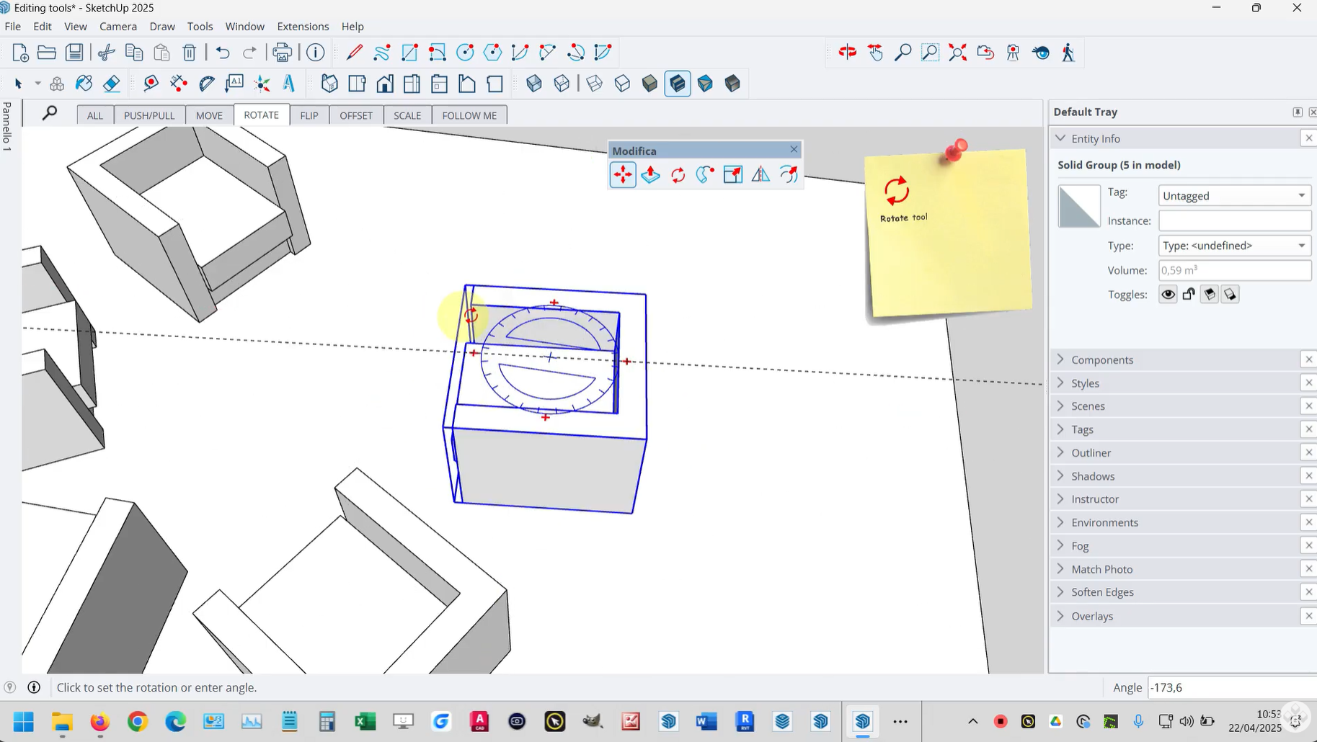Expand the Outliner panel

pos(1091,452)
